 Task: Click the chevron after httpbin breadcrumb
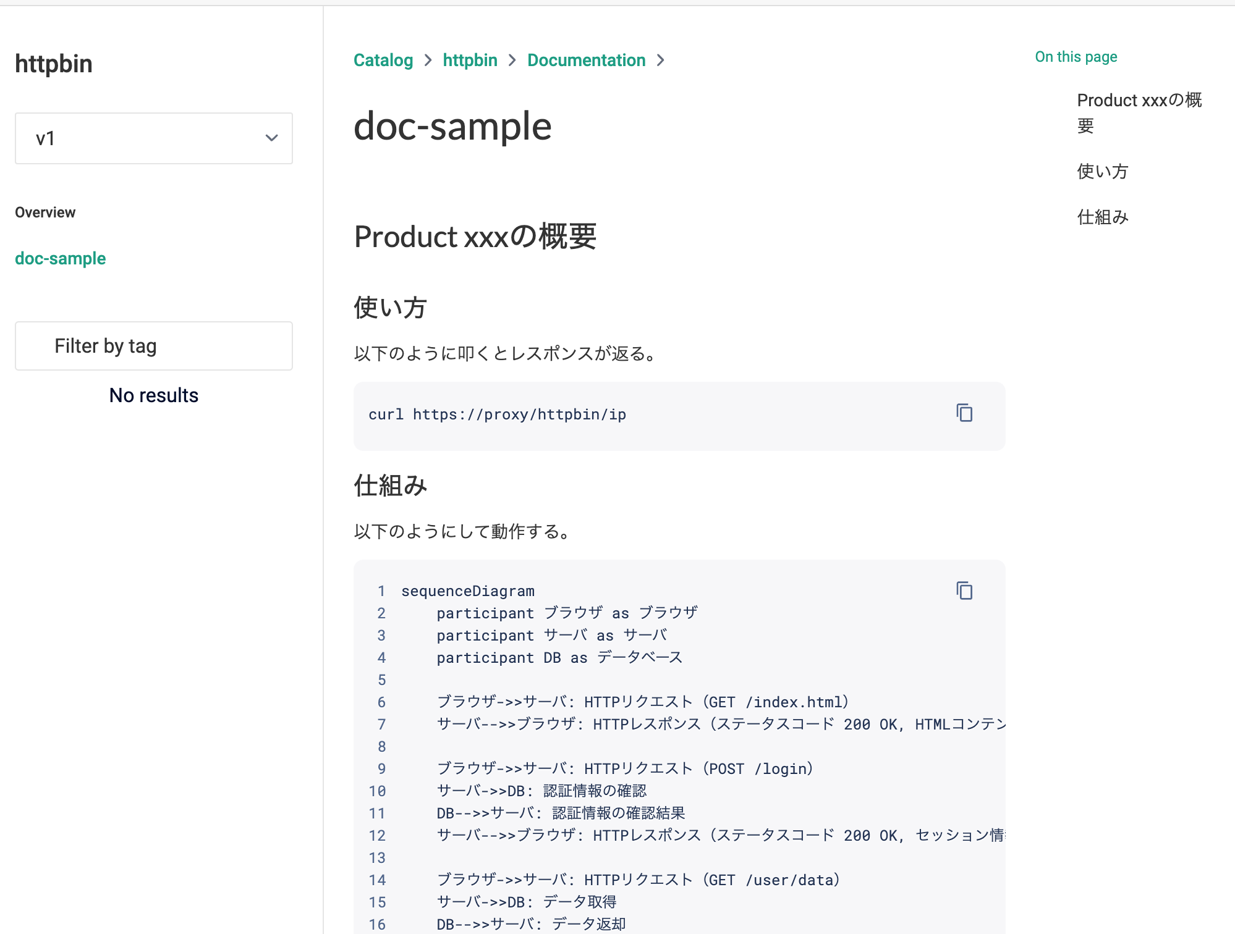coord(512,60)
